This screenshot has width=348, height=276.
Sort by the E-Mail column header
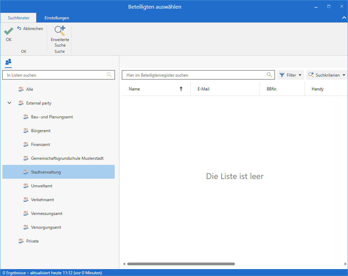[x=225, y=89]
